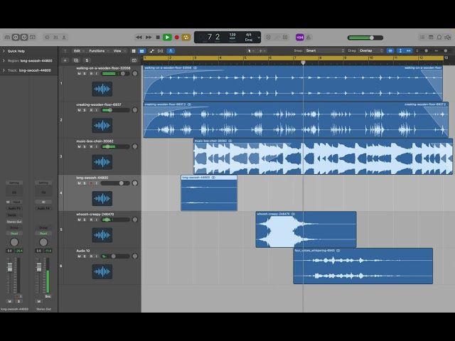This screenshot has width=455, height=341.
Task: Toggle vertical auto zoom button
Action: 400,50
